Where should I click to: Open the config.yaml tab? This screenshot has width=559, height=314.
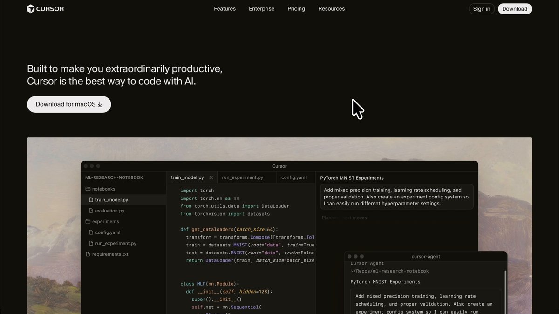pos(294,177)
